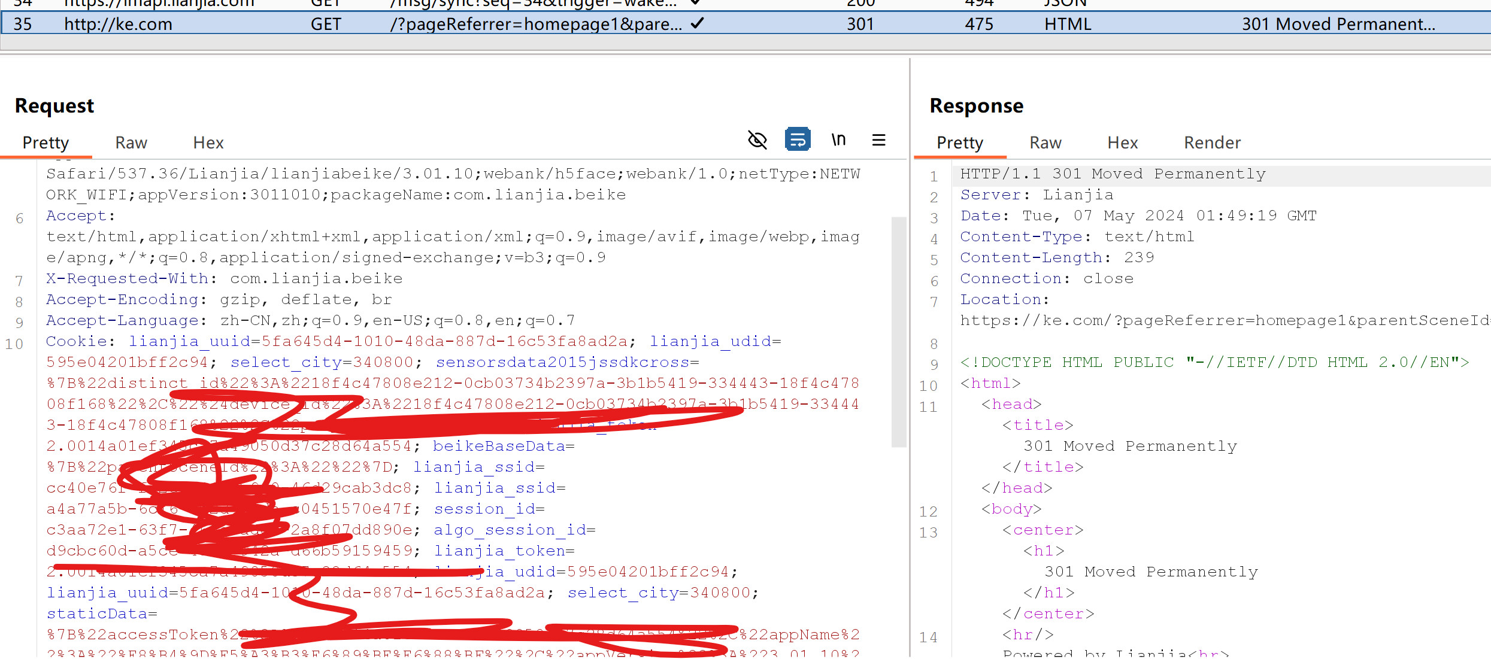The height and width of the screenshot is (659, 1491).
Task: Switch Request view to Raw tab
Action: [131, 143]
